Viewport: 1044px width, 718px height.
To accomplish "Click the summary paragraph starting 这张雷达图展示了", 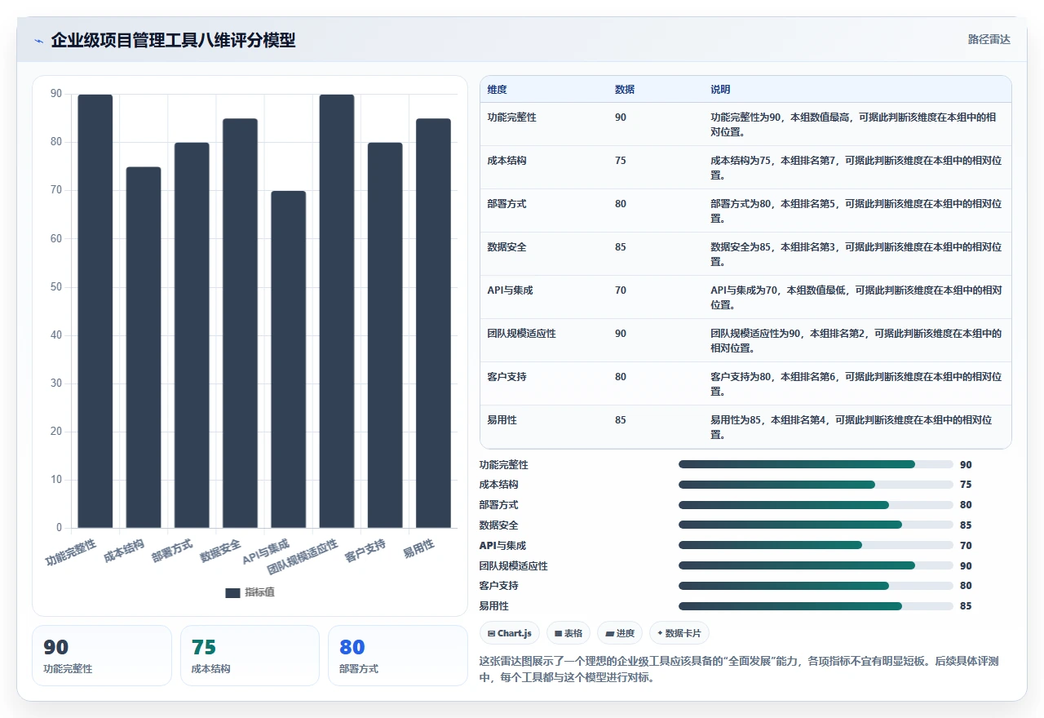I will (x=739, y=669).
